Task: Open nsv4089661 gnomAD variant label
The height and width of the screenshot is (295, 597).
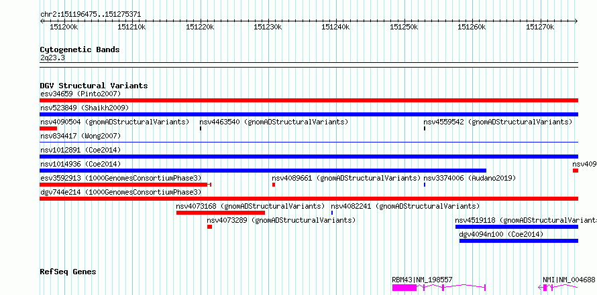Action: click(x=346, y=178)
